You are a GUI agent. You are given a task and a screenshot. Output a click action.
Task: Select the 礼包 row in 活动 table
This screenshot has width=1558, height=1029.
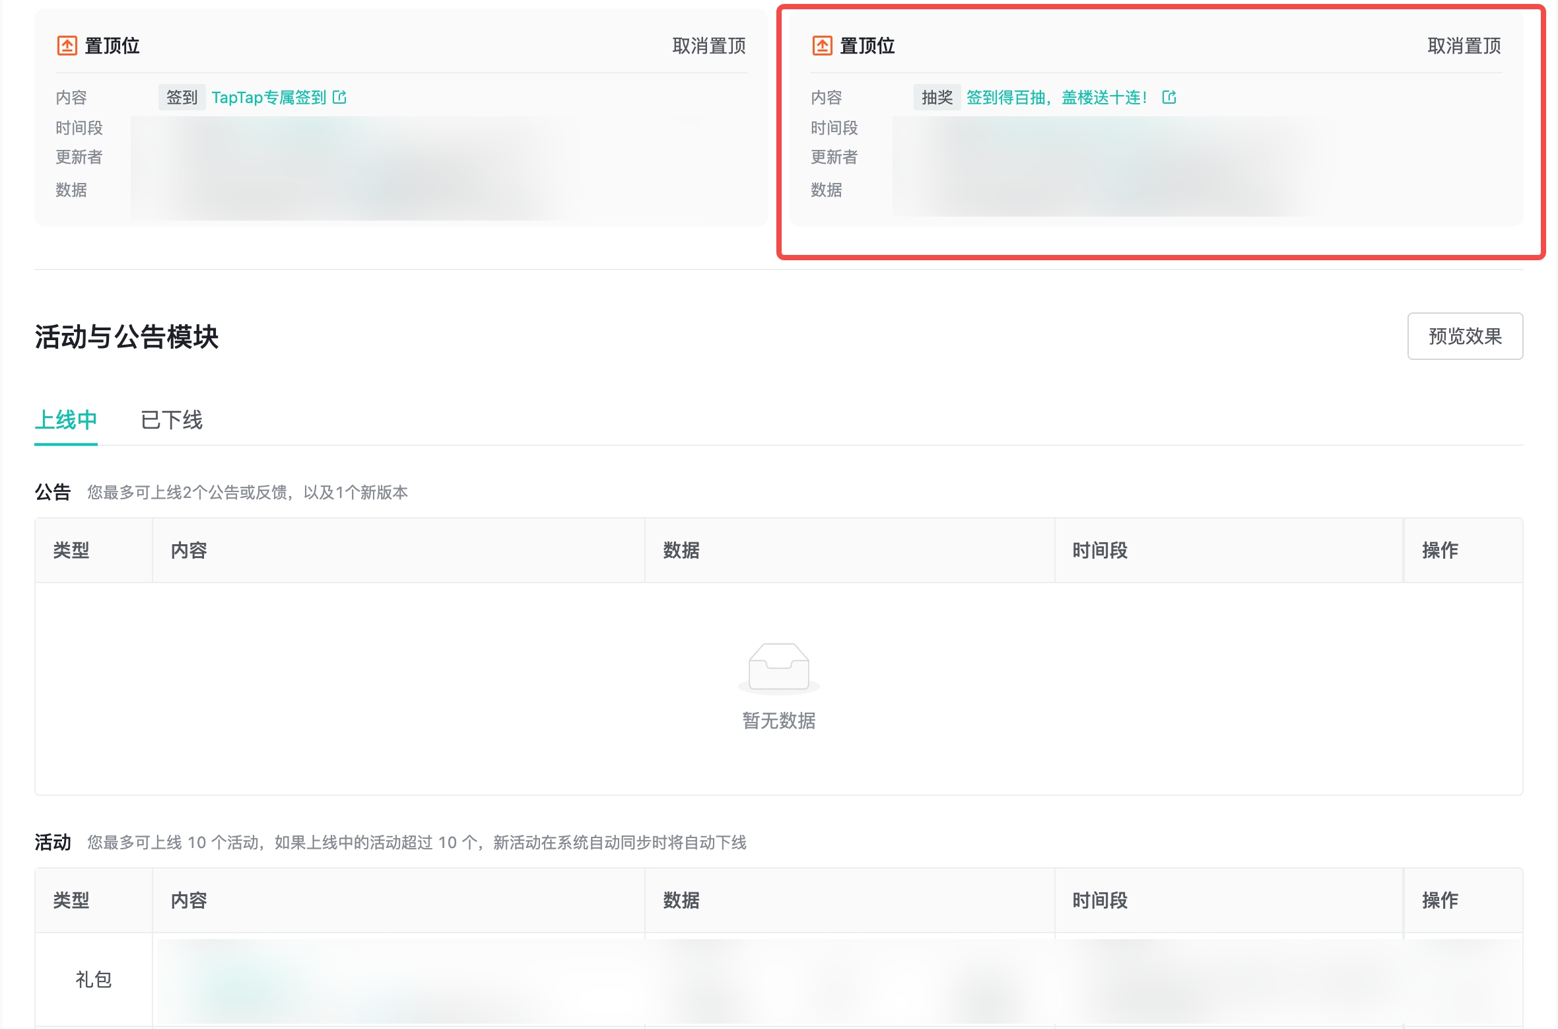[x=93, y=979]
